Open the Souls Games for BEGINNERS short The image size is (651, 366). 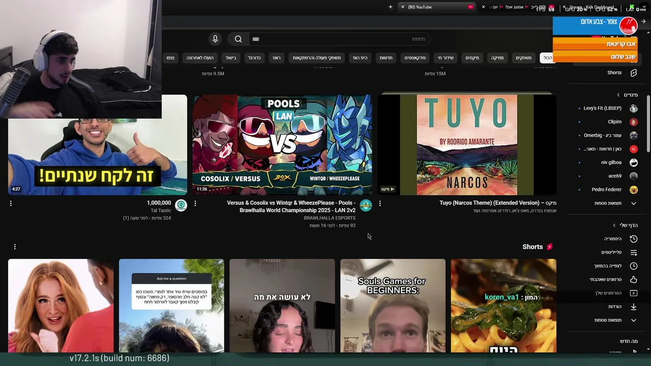(x=393, y=306)
